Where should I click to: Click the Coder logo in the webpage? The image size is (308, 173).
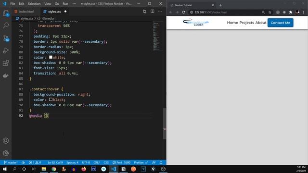point(196,23)
